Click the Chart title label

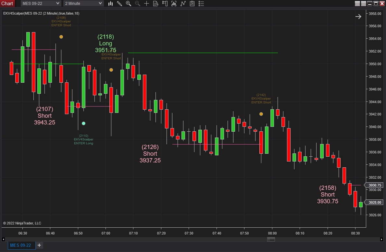[7, 4]
